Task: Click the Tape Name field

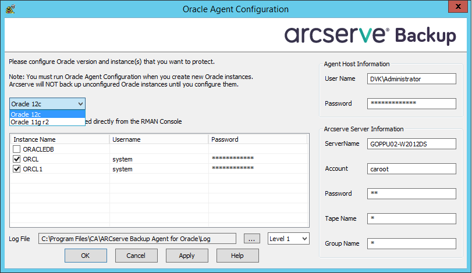Action: [411, 218]
